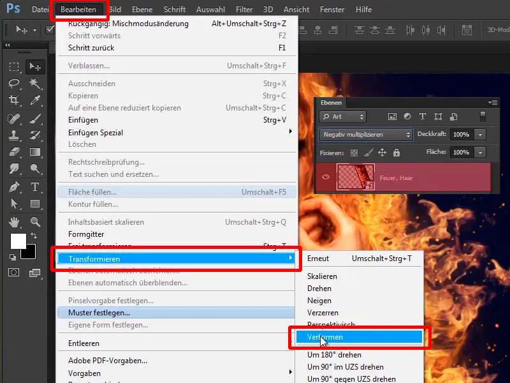
Task: Select the Magic Wand tool
Action: point(35,84)
